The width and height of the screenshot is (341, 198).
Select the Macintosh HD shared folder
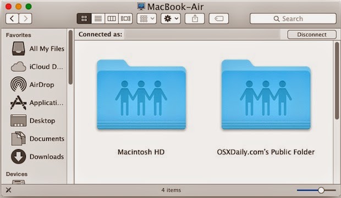[x=141, y=94]
